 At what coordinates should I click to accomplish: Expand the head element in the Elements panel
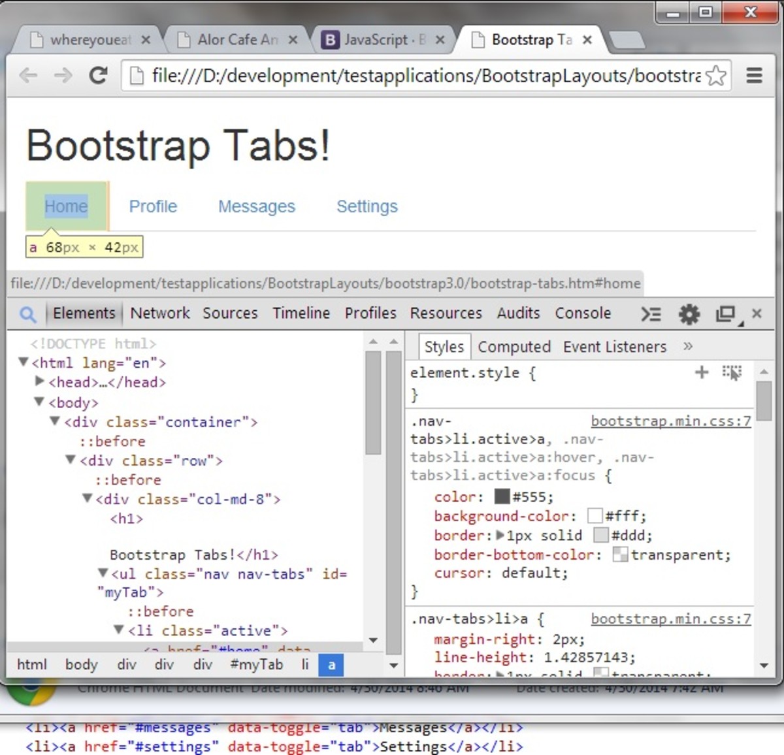click(x=39, y=382)
